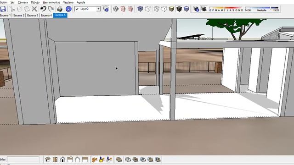Adjust the month shadow date slider
Viewport: 294px width, 165px height.
(x=226, y=9)
